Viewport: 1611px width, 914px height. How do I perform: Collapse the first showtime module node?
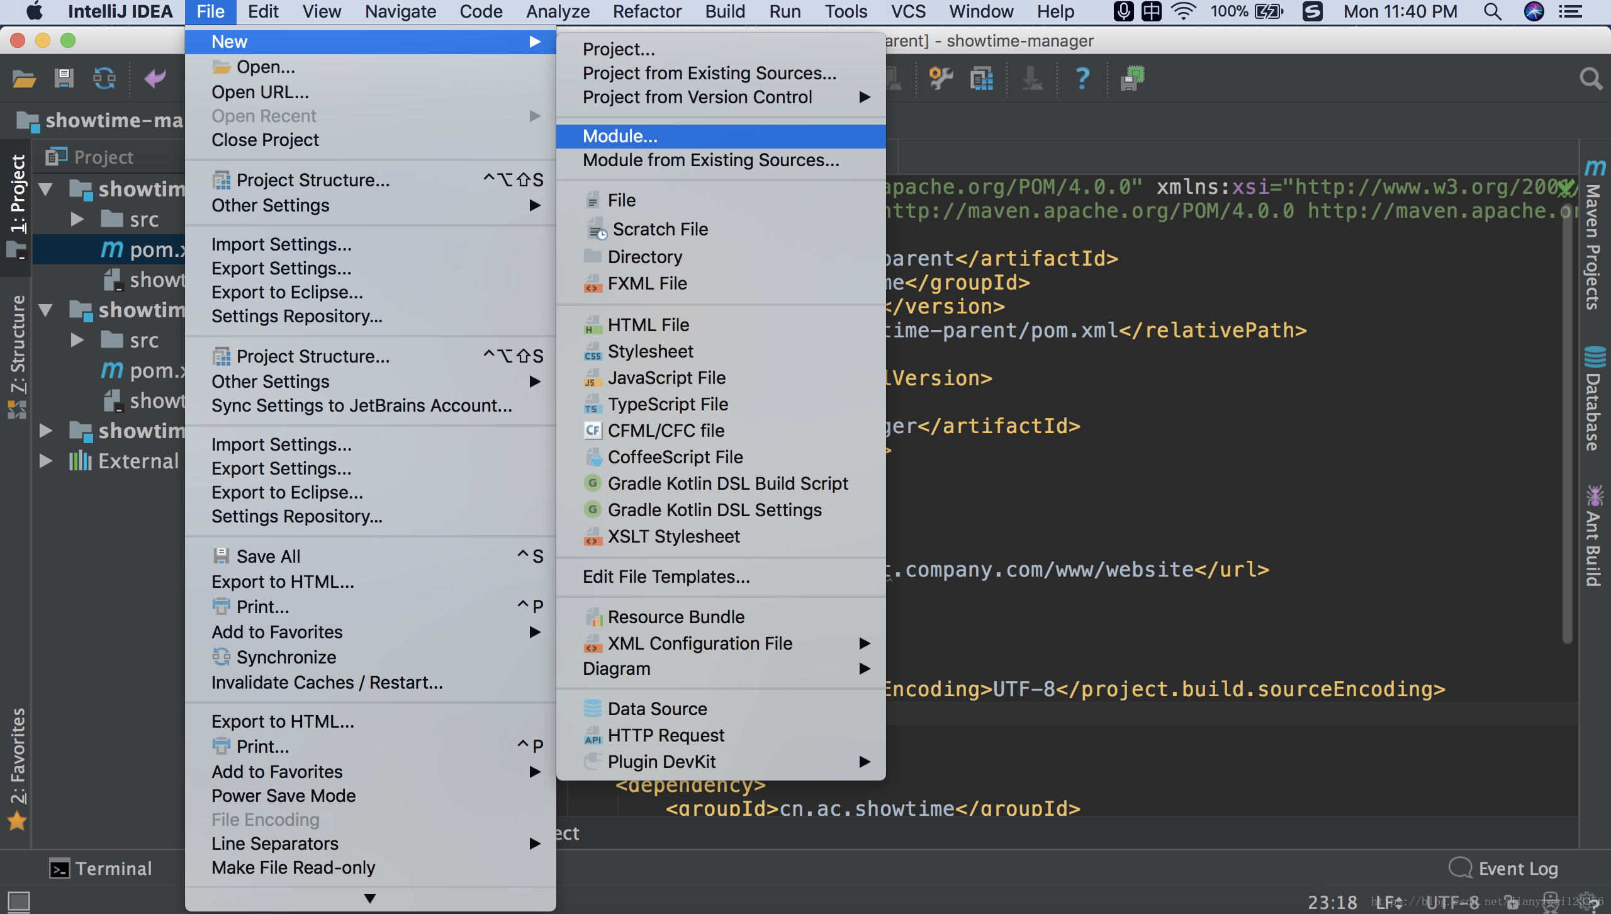click(45, 189)
